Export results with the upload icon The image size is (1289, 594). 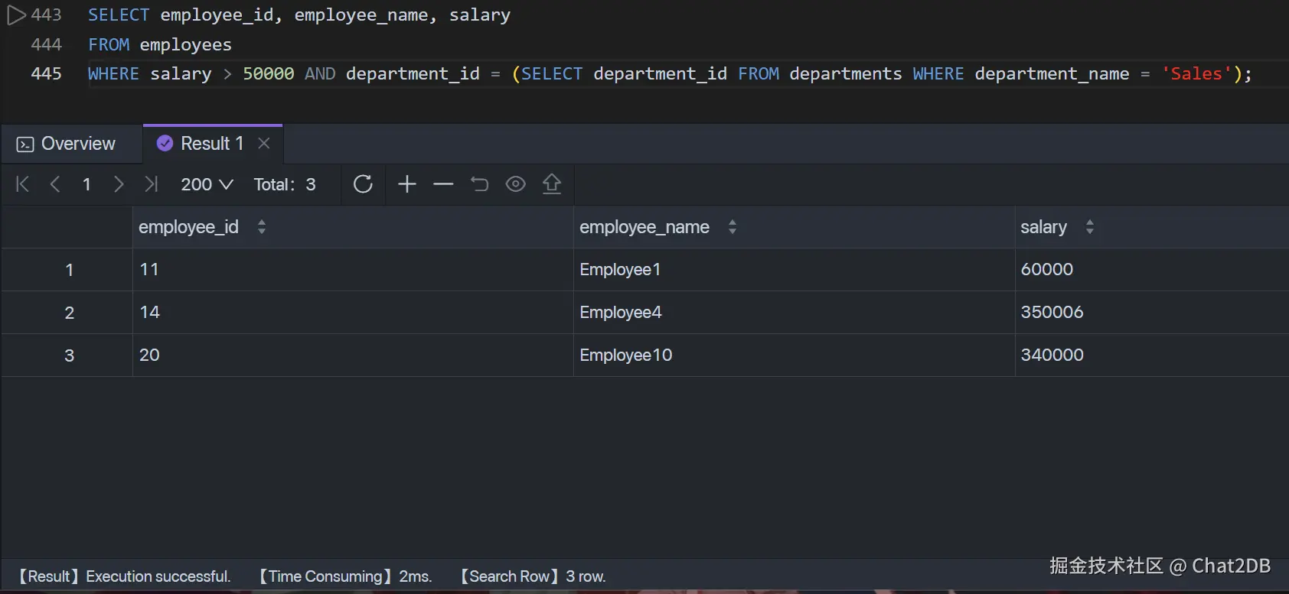click(x=552, y=184)
